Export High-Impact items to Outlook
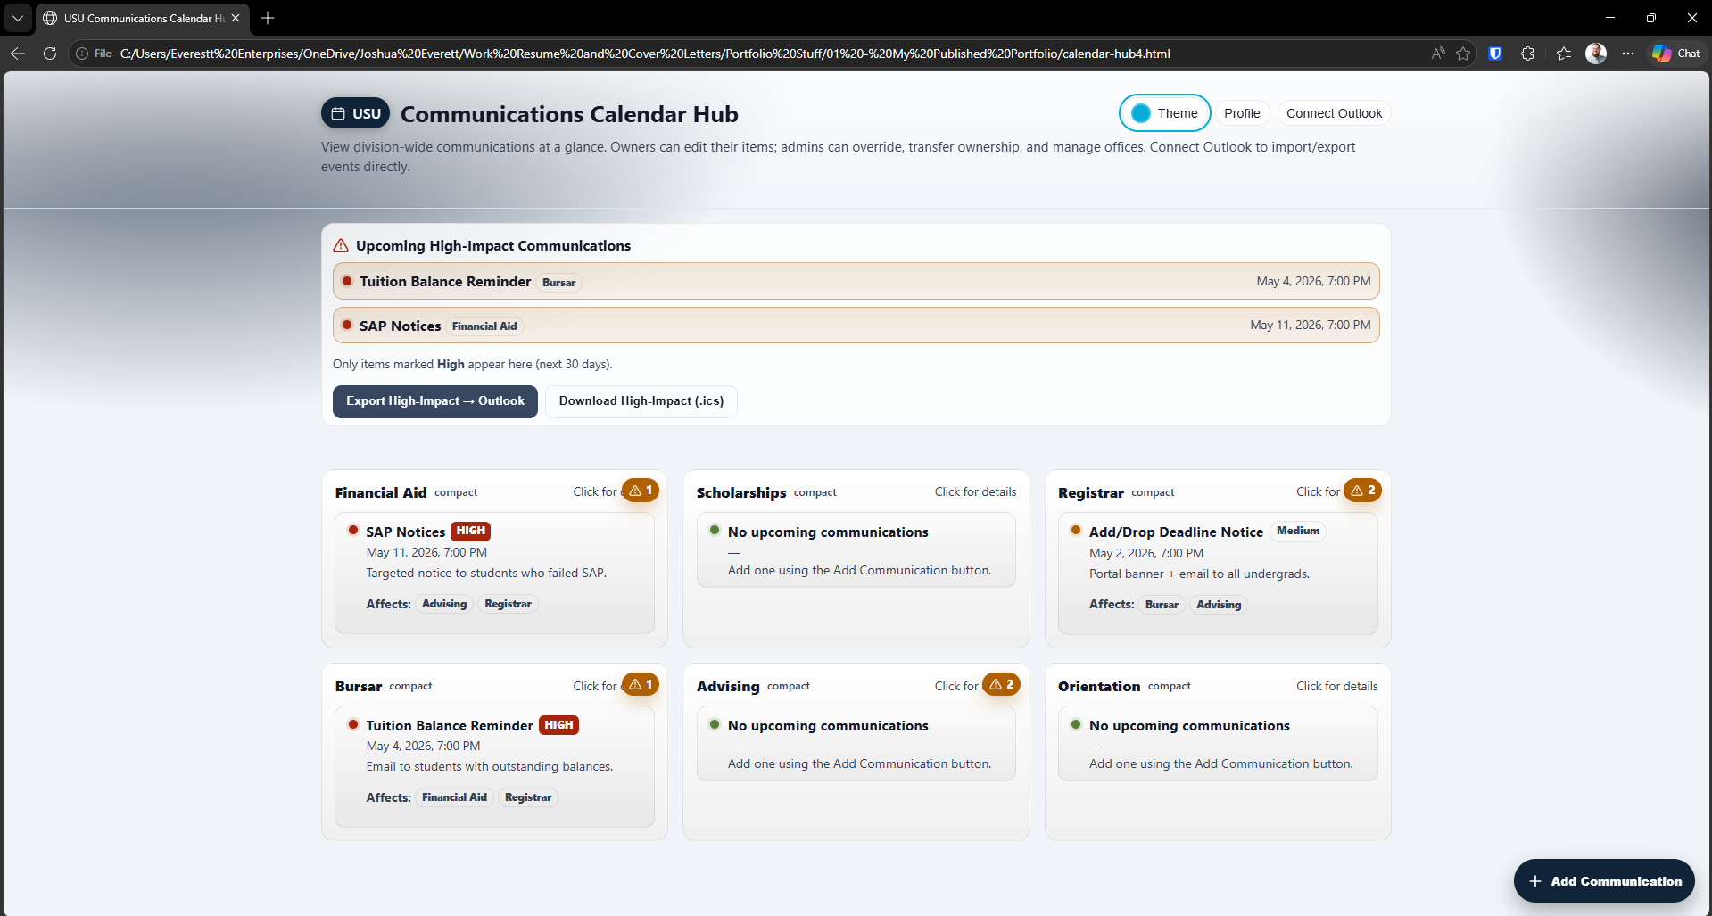Viewport: 1712px width, 916px height. [x=434, y=401]
